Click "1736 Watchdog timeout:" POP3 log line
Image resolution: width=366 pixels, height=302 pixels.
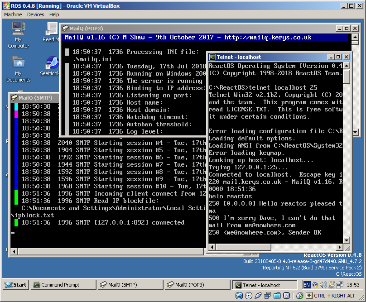point(130,117)
